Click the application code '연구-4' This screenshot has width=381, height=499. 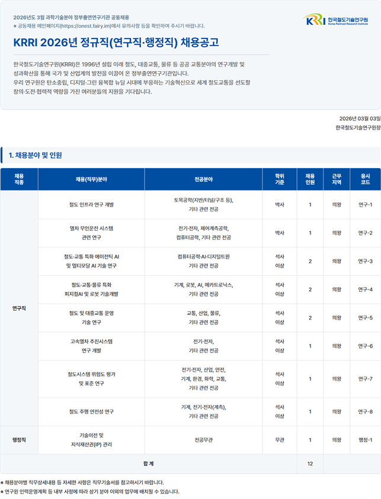click(x=365, y=289)
